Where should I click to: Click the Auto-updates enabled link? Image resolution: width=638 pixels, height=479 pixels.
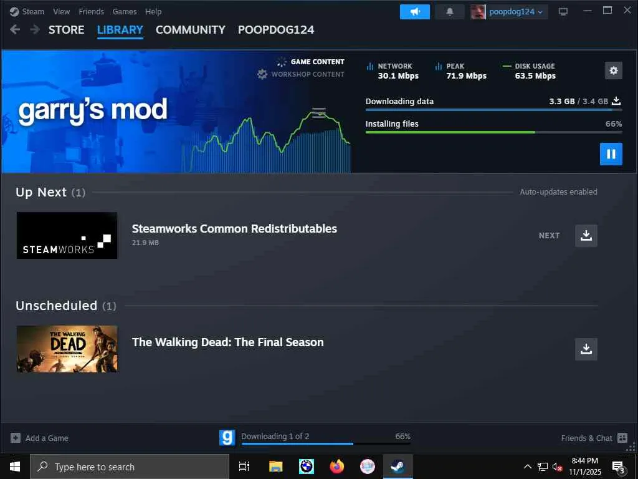point(558,192)
